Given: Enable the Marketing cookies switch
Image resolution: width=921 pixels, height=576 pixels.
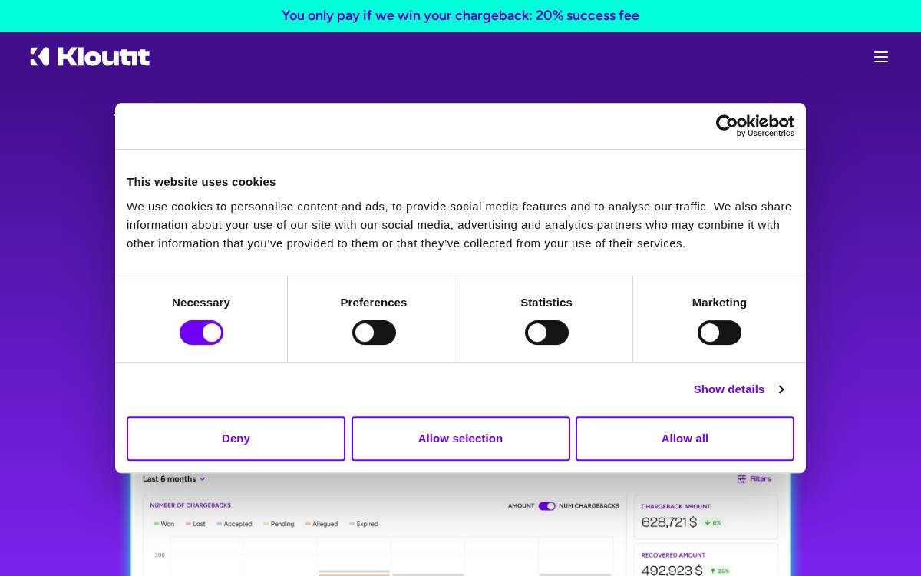Looking at the screenshot, I should (x=719, y=333).
